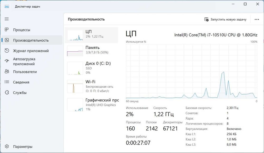Open the Процессы page
The width and height of the screenshot is (264, 153).
click(x=32, y=30)
